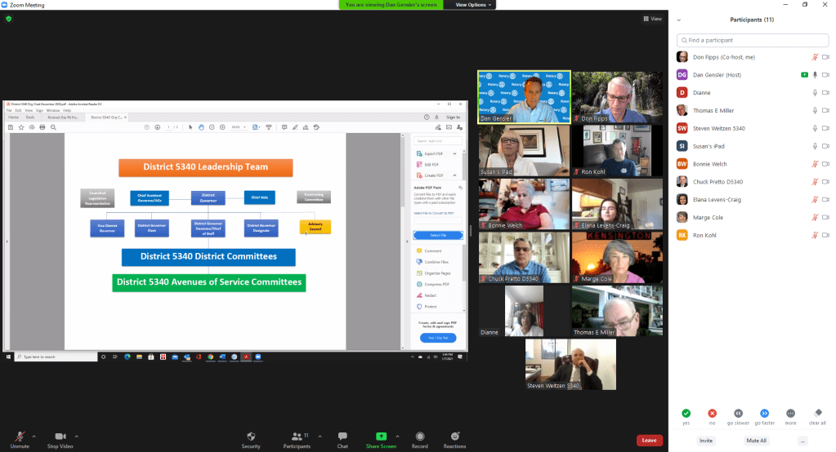This screenshot has height=452, width=836.
Task: Click the green Share Screen icon
Action: [381, 436]
